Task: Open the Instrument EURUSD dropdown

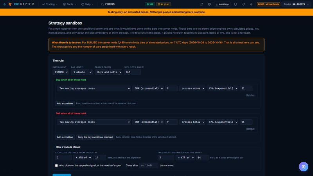Action: (x=61, y=72)
